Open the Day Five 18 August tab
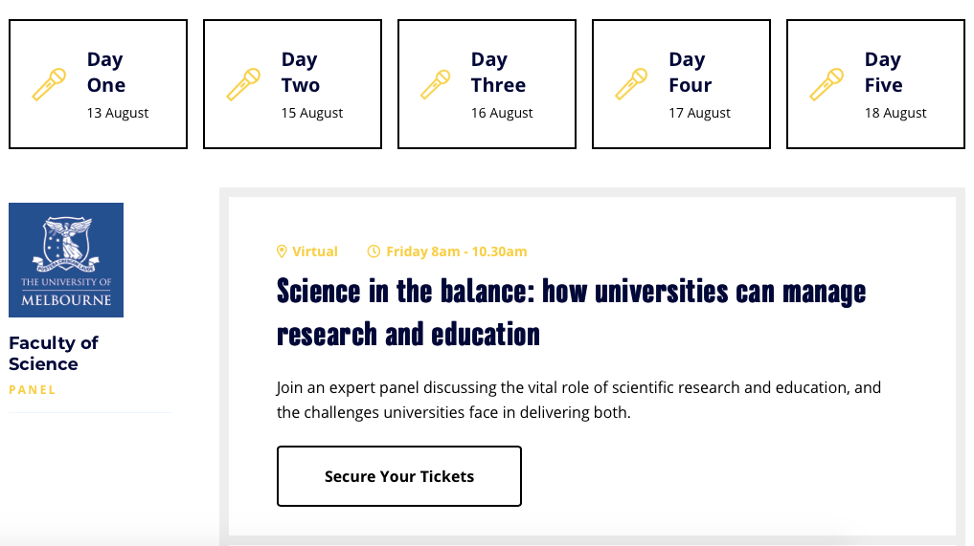This screenshot has height=546, width=974. (876, 84)
